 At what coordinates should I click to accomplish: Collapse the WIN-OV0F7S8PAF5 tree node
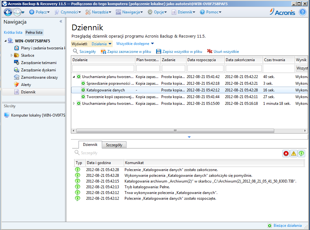point(5,41)
